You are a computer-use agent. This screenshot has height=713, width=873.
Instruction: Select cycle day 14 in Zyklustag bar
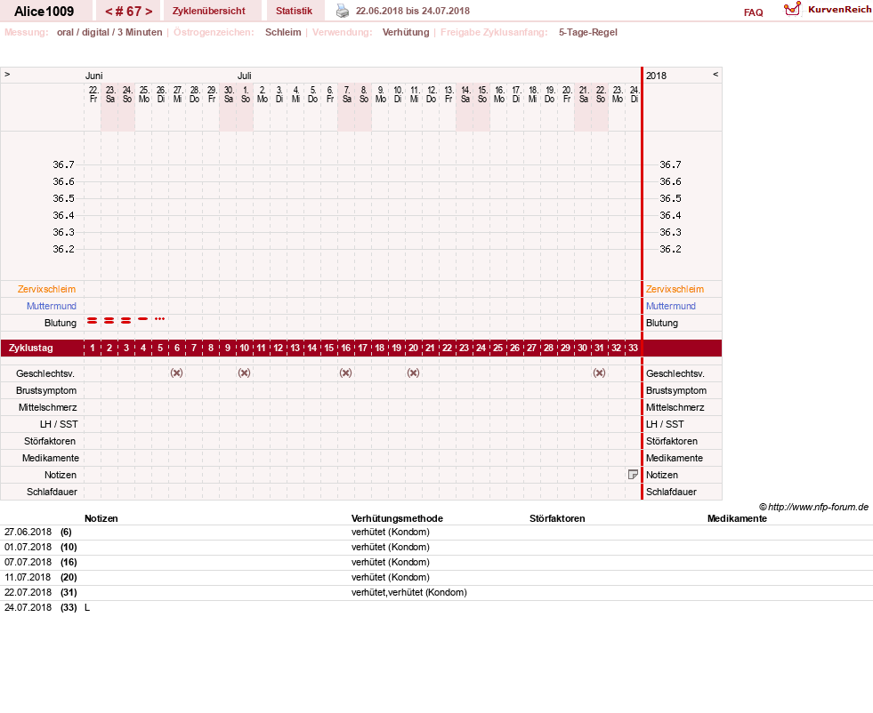click(x=311, y=348)
